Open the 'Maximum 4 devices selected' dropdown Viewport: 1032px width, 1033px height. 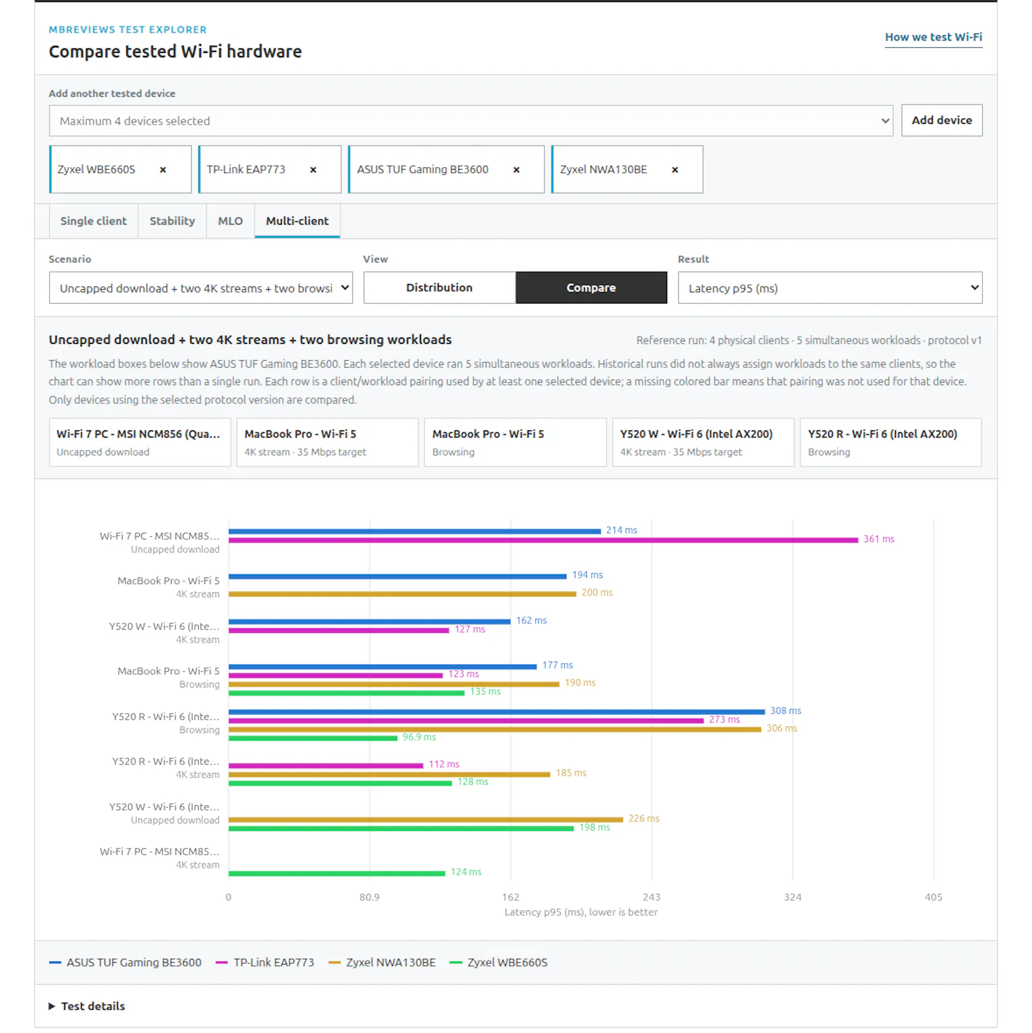(471, 121)
